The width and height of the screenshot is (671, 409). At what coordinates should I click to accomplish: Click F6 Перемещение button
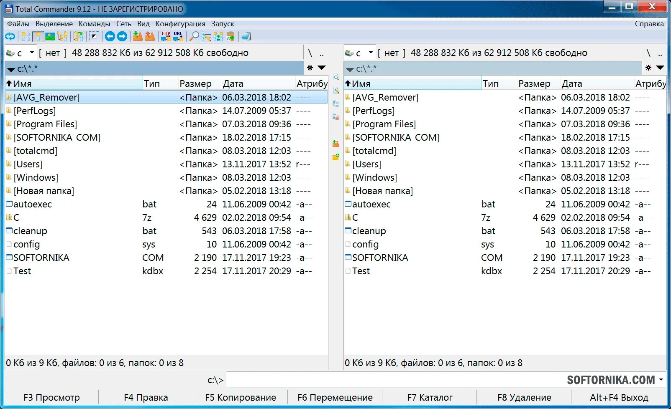335,397
